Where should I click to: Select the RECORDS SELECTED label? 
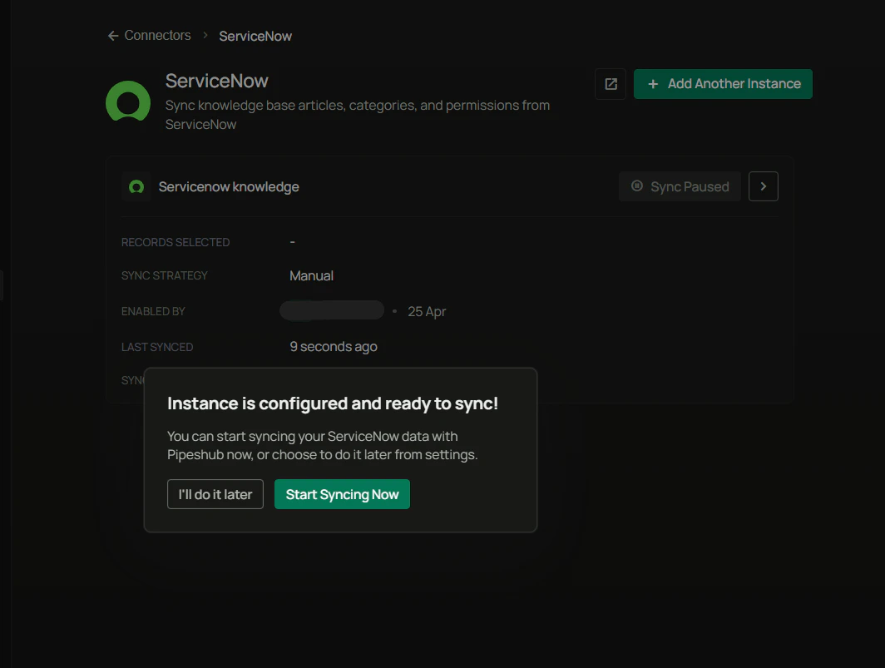click(176, 242)
